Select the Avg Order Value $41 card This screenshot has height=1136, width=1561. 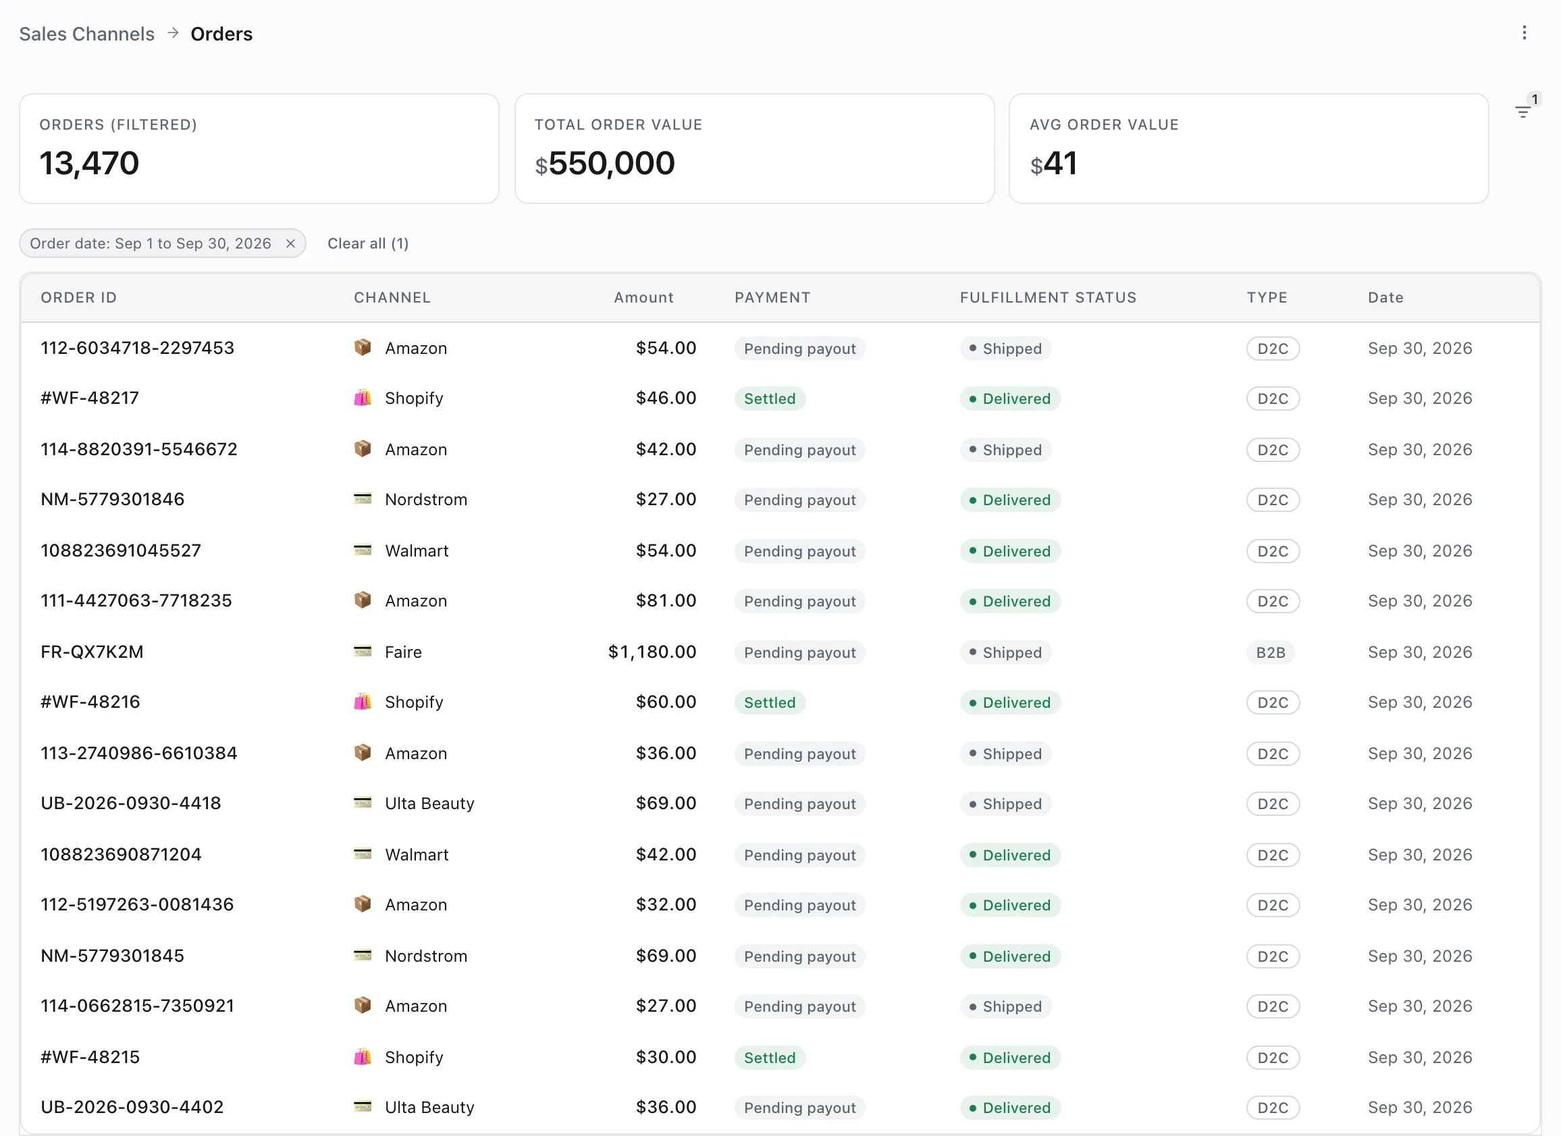(1248, 148)
